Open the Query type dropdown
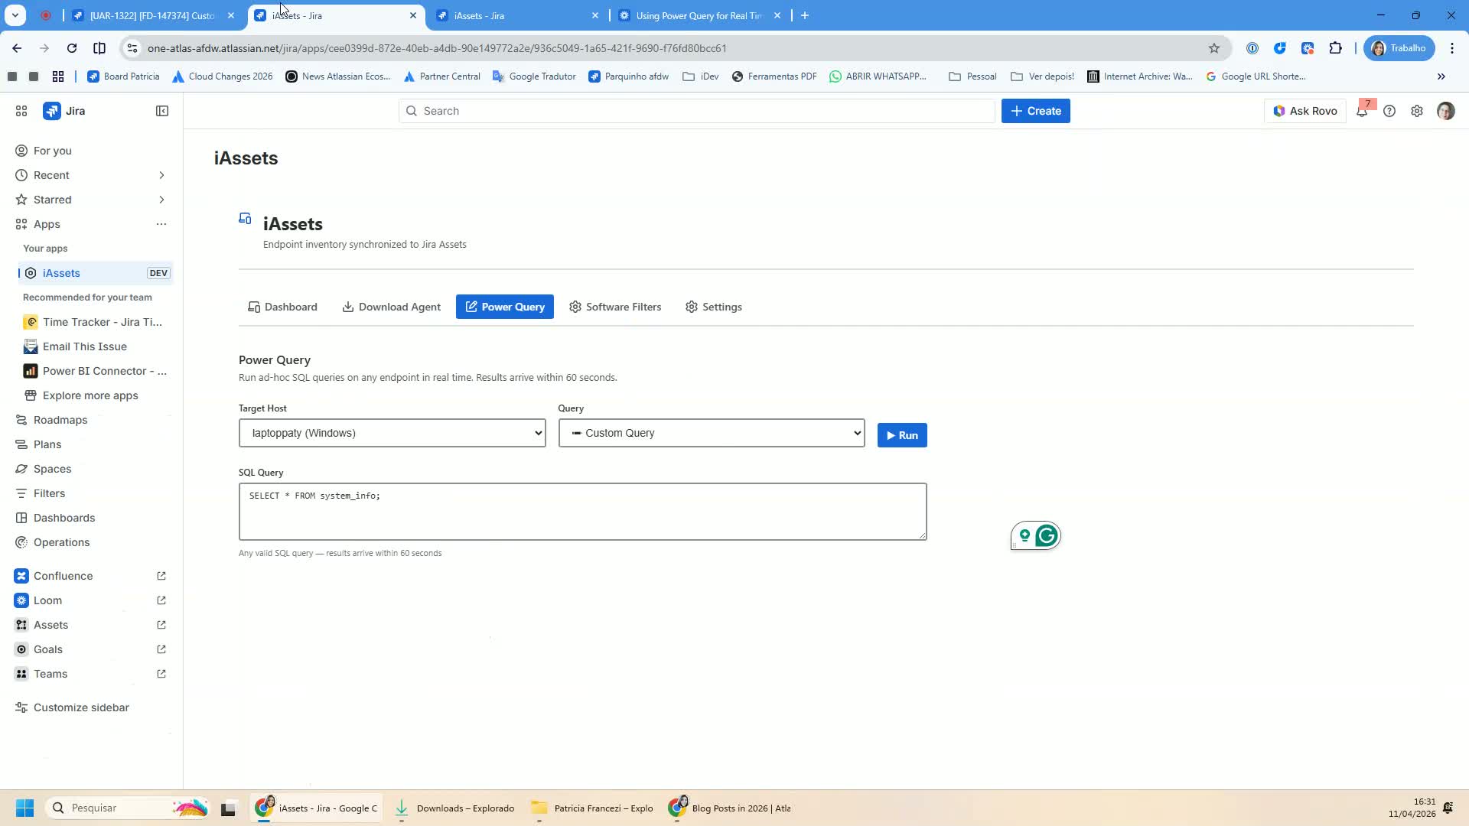Screen dimensions: 1469x826 pos(712,433)
